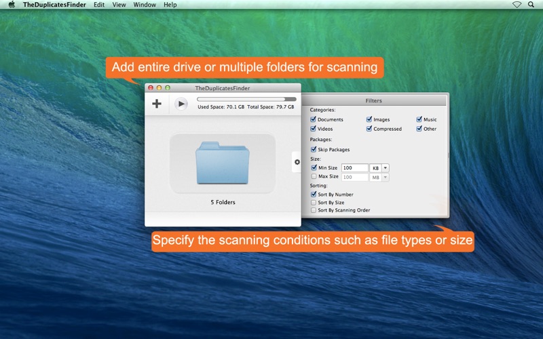Uncheck the Documents category
543x339 pixels.
tap(313, 119)
